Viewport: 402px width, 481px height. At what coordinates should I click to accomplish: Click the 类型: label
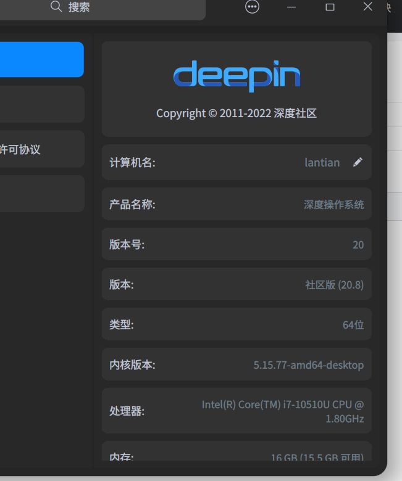pyautogui.click(x=122, y=324)
